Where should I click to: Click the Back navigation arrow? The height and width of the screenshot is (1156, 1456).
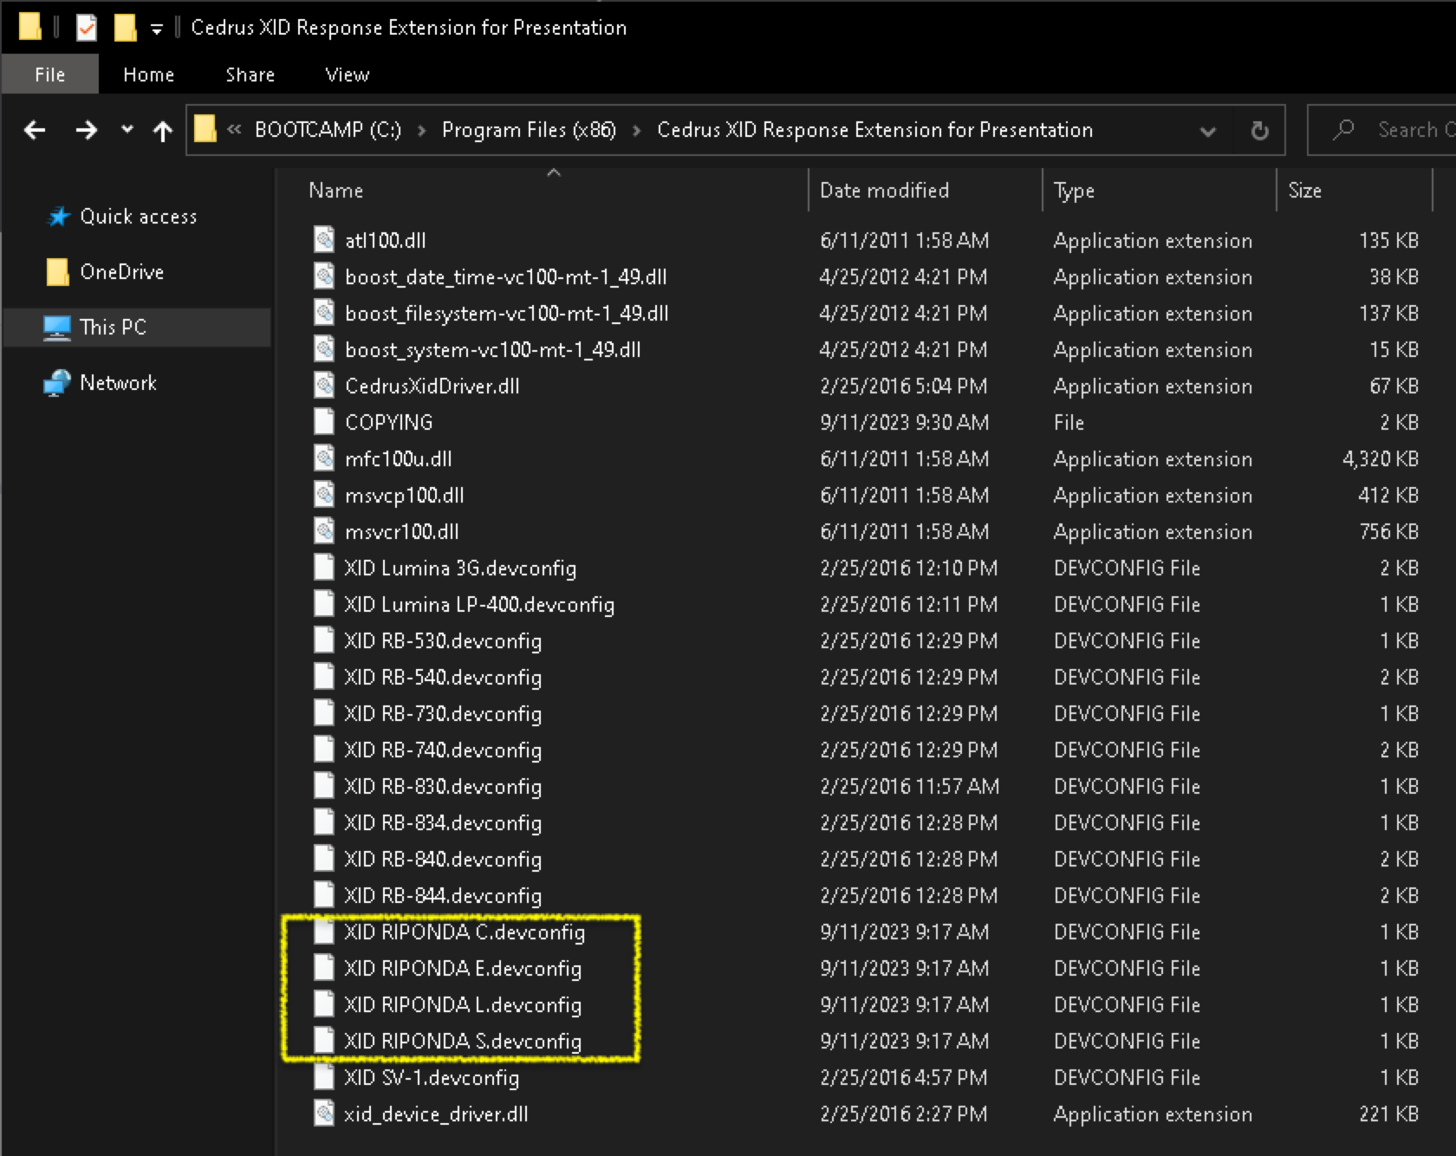point(35,130)
